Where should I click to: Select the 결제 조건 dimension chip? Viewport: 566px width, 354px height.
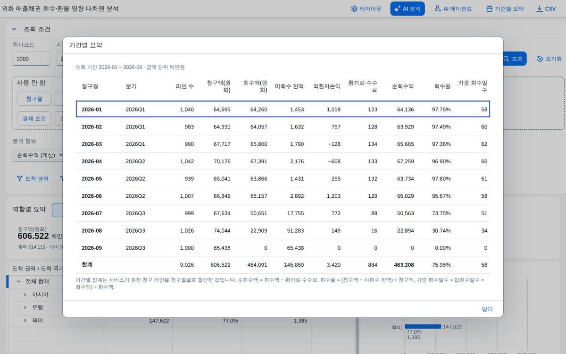(x=34, y=118)
